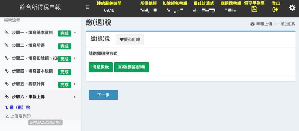Image resolution: width=299 pixels, height=131 pixels.
Task: Click the 應退還稅額 header label
Action: pyautogui.click(x=231, y=3)
